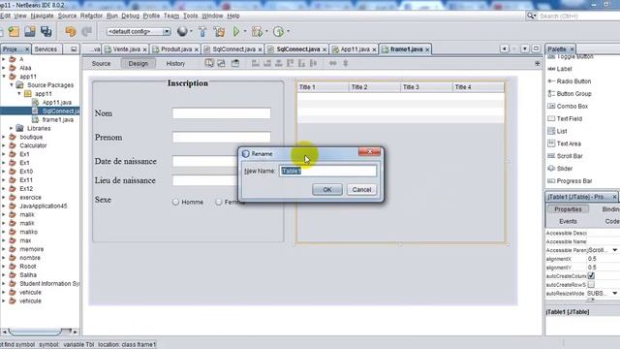Viewport: 620px width, 349px height.
Task: Click the Properties button in properties panel
Action: (x=568, y=209)
